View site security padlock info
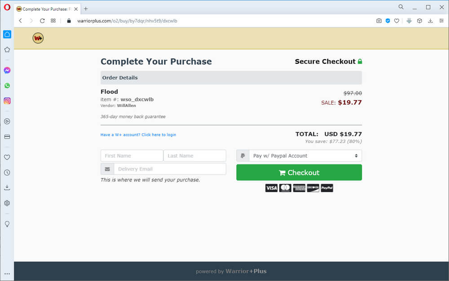This screenshot has height=281, width=449. click(x=69, y=21)
